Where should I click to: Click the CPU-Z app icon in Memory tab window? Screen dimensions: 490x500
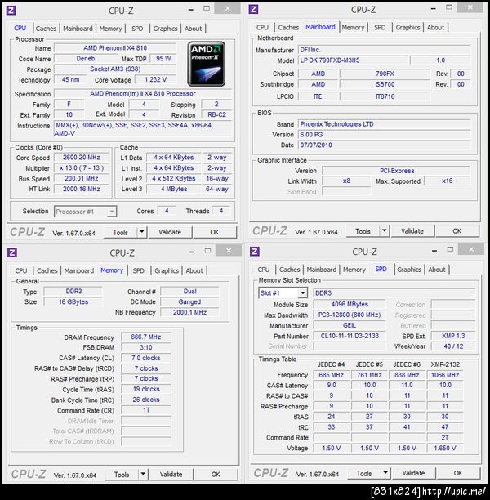click(12, 252)
